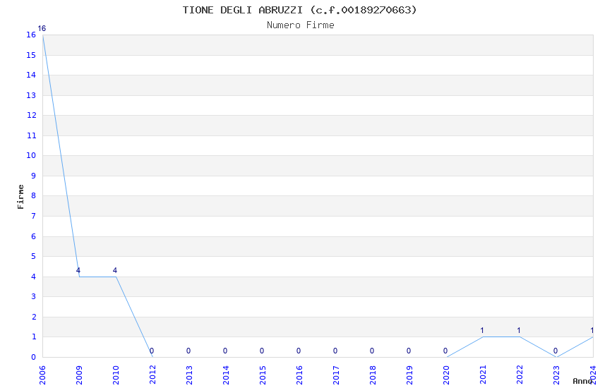Click the data label 0 above 2012
Viewport: 600px width, 388px height.
[152, 351]
